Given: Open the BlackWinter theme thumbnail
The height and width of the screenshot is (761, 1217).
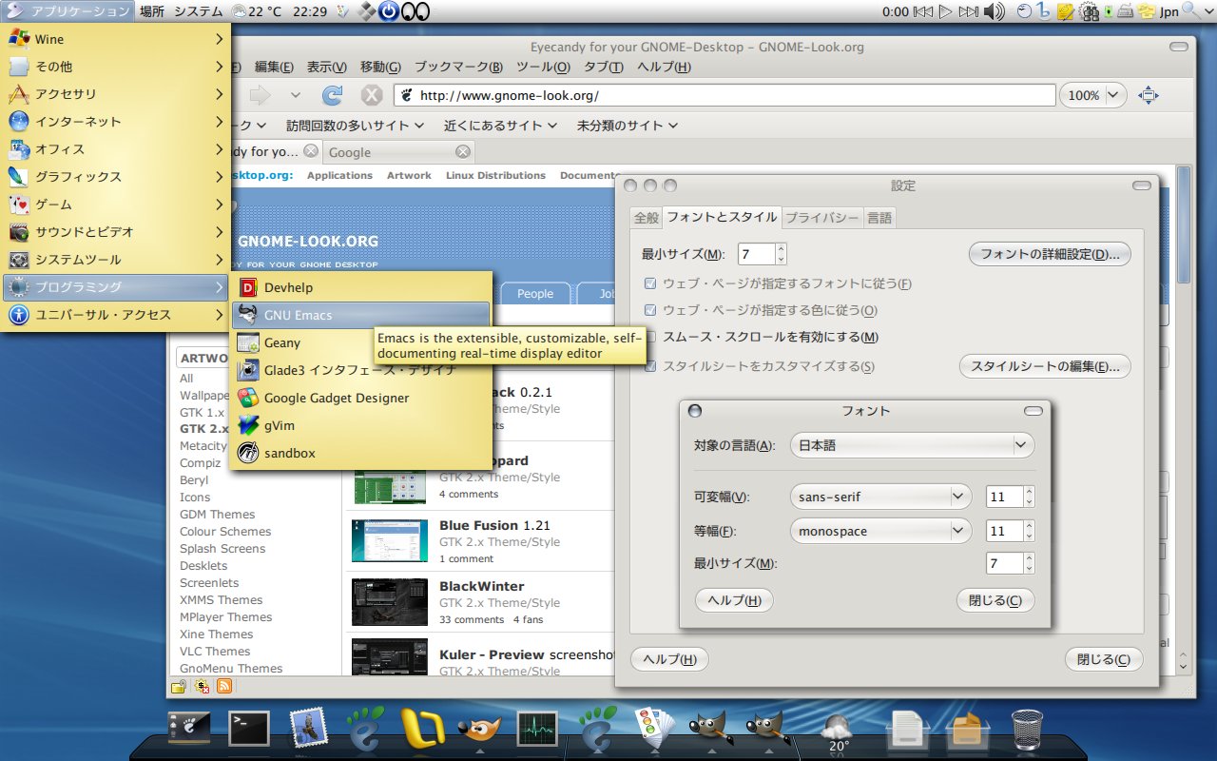Looking at the screenshot, I should (390, 602).
